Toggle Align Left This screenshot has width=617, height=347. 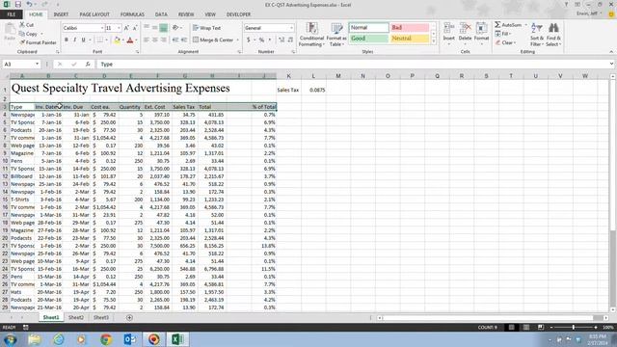point(147,40)
